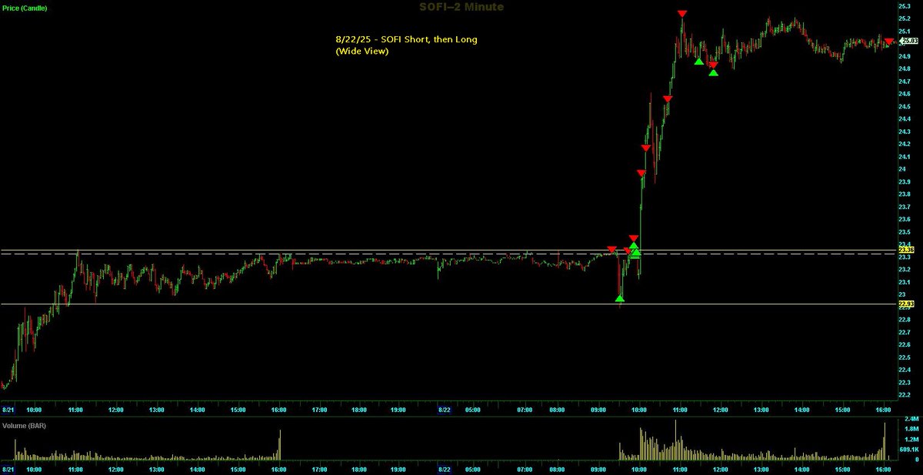
Task: Click the yellow 23.36 price tag
Action: pyautogui.click(x=905, y=251)
